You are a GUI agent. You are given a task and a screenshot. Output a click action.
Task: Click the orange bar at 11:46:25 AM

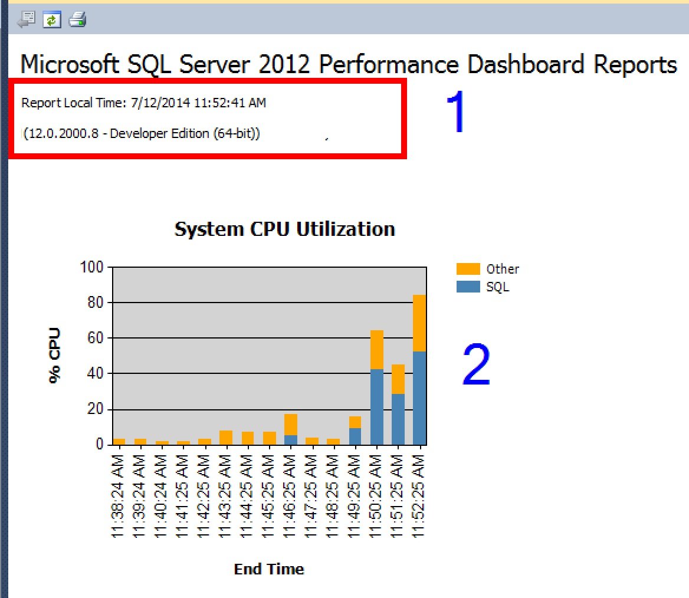(x=291, y=425)
